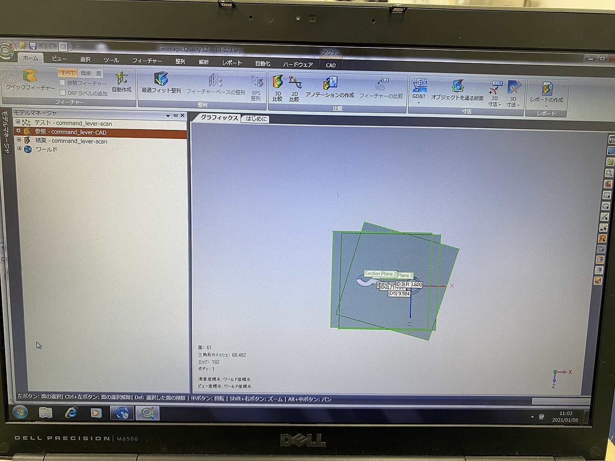Select the すべて selection mode toggle
The height and width of the screenshot is (461, 615).
[x=67, y=73]
